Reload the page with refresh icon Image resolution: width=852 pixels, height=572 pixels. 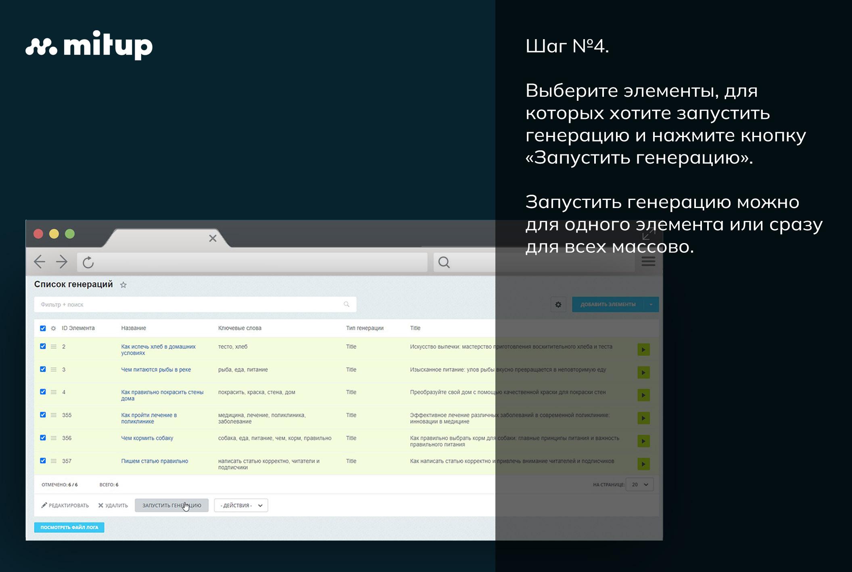[88, 262]
